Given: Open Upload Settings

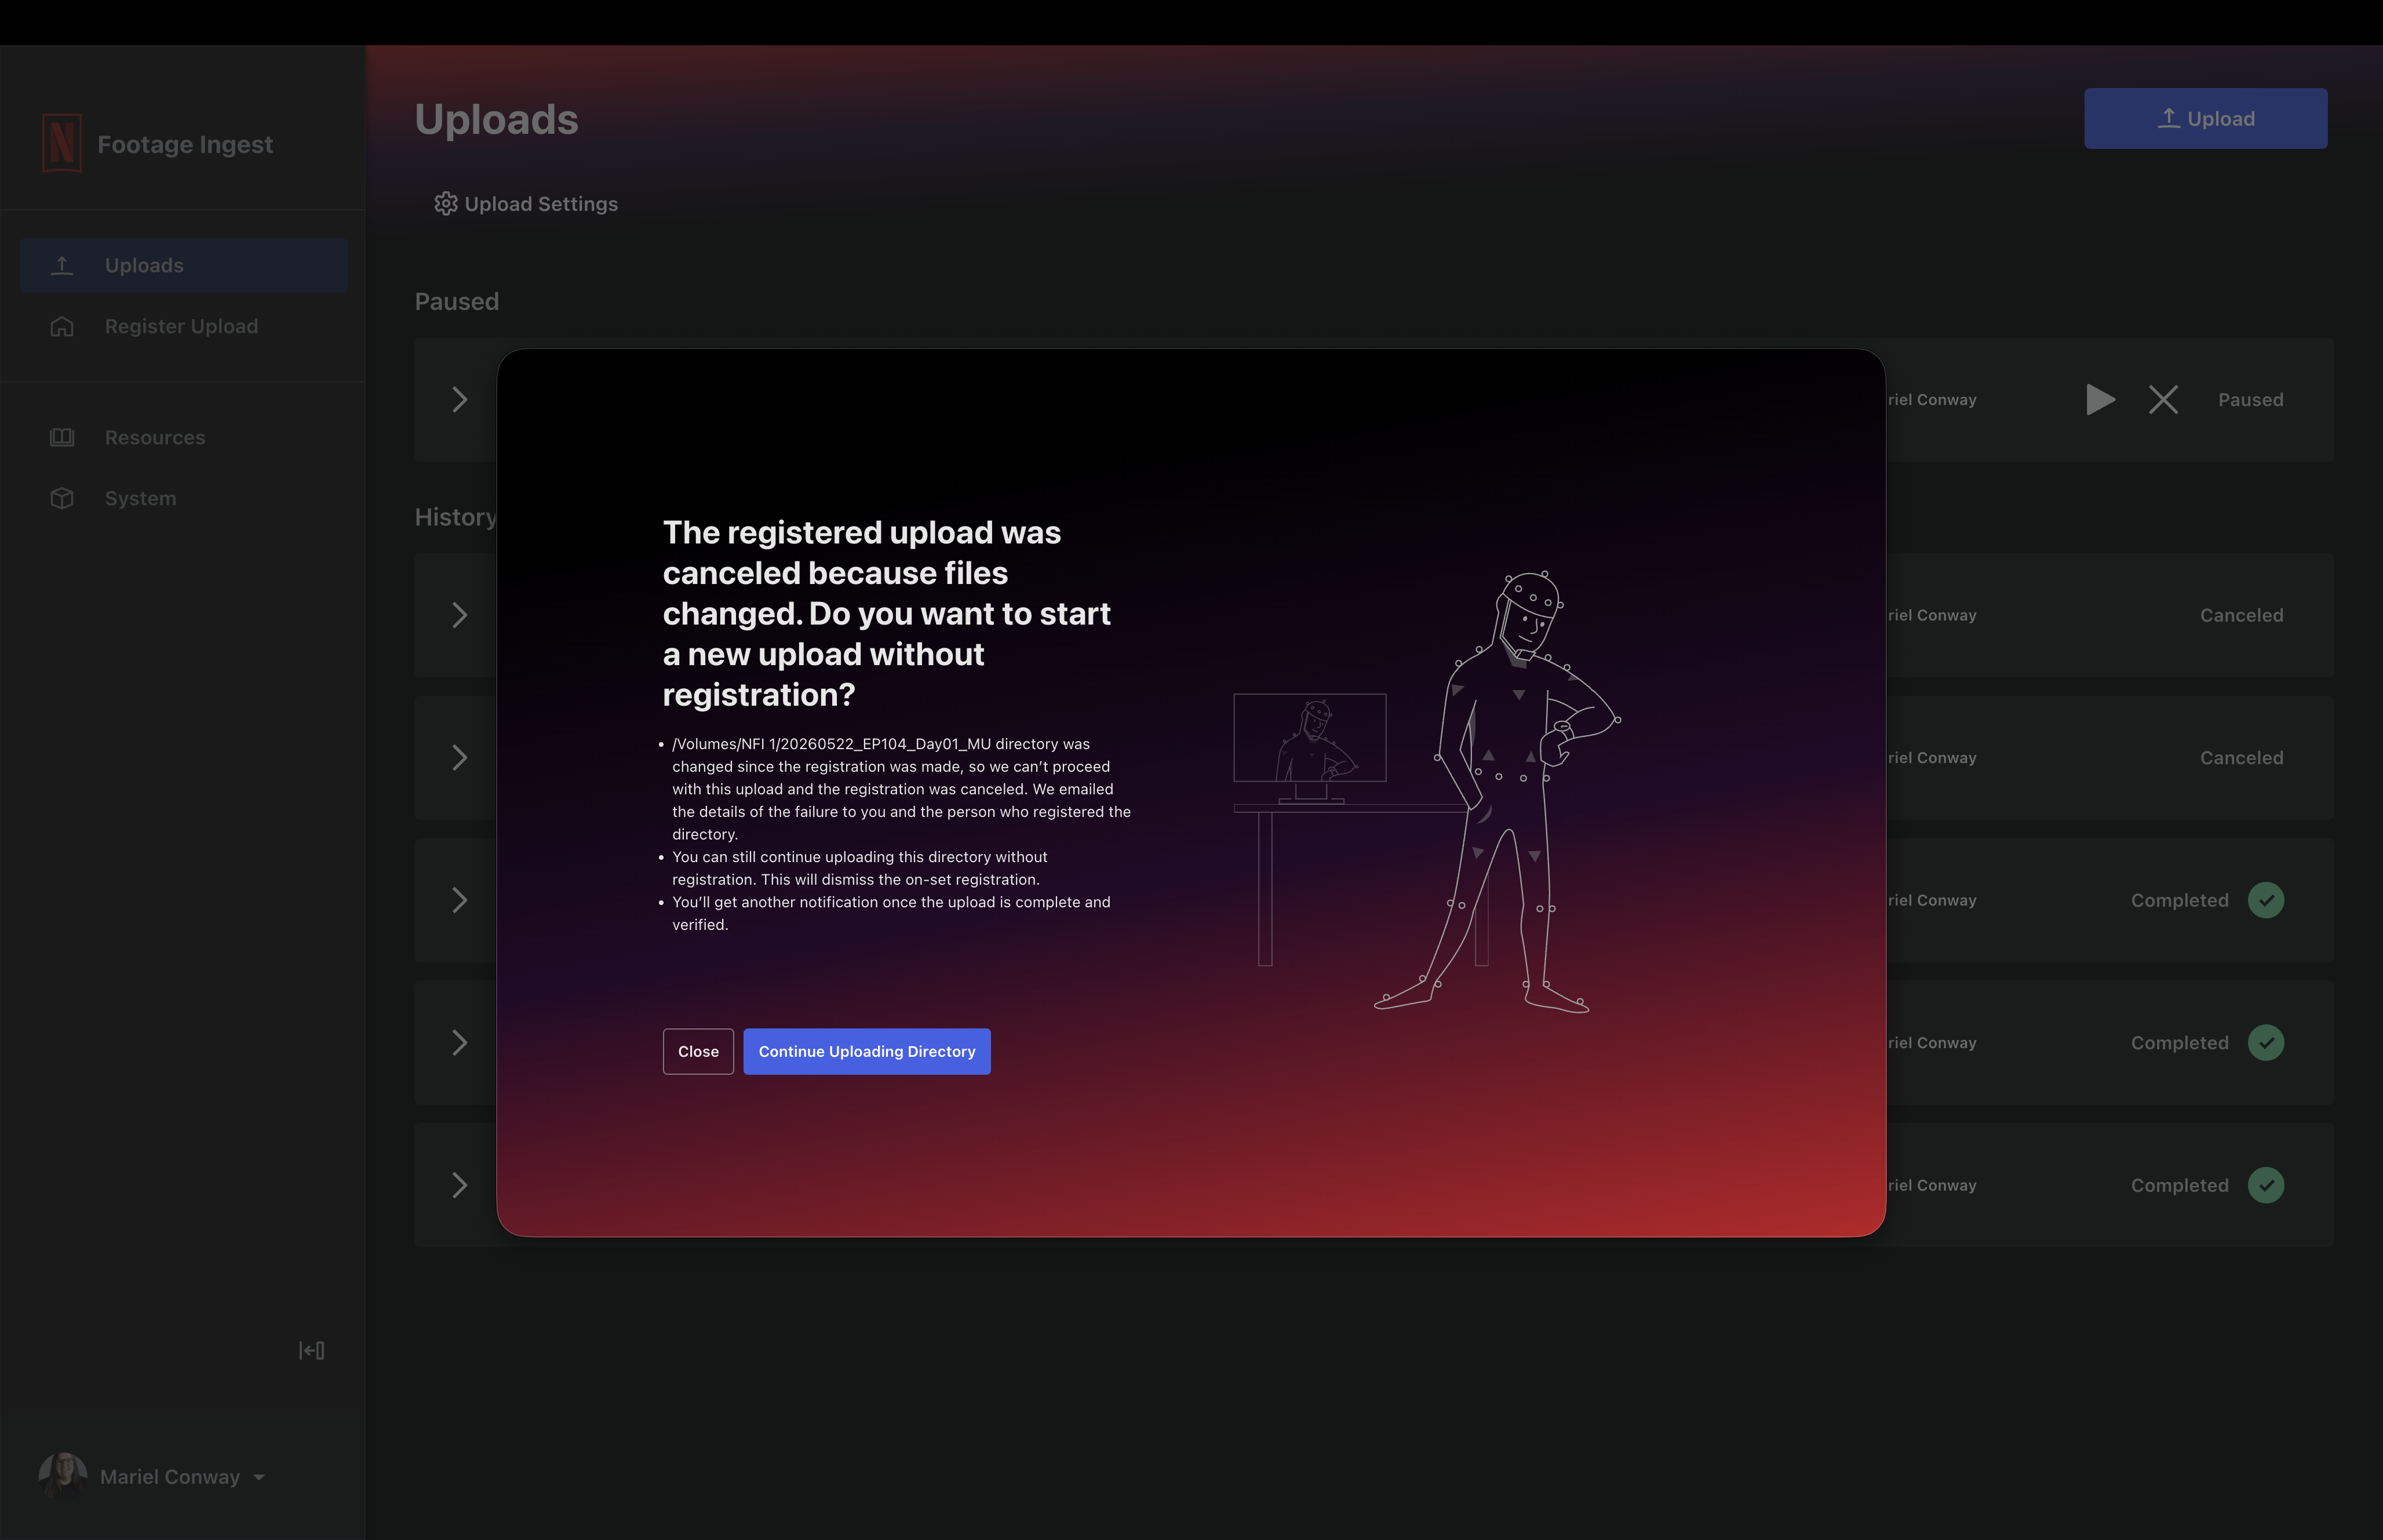Looking at the screenshot, I should (526, 204).
